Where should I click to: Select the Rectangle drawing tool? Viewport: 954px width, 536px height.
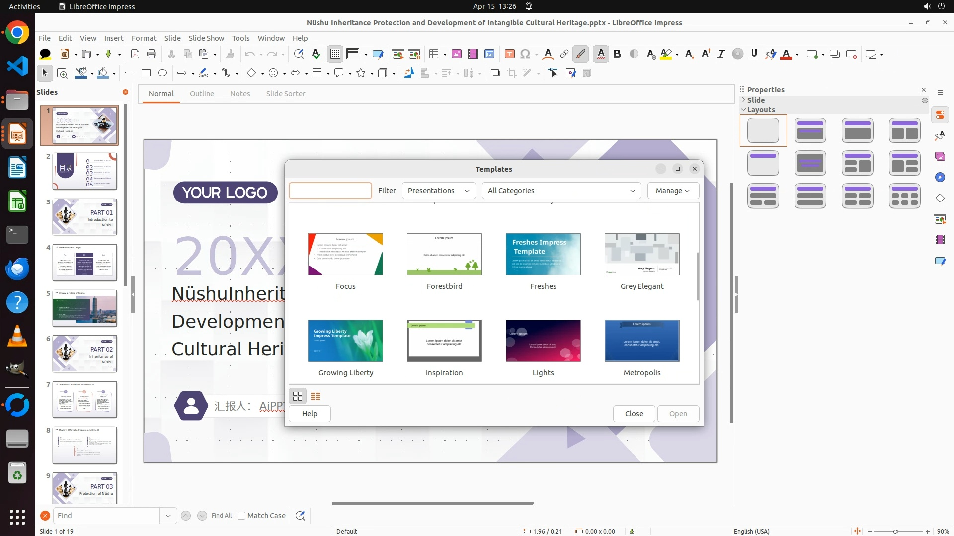(x=146, y=73)
